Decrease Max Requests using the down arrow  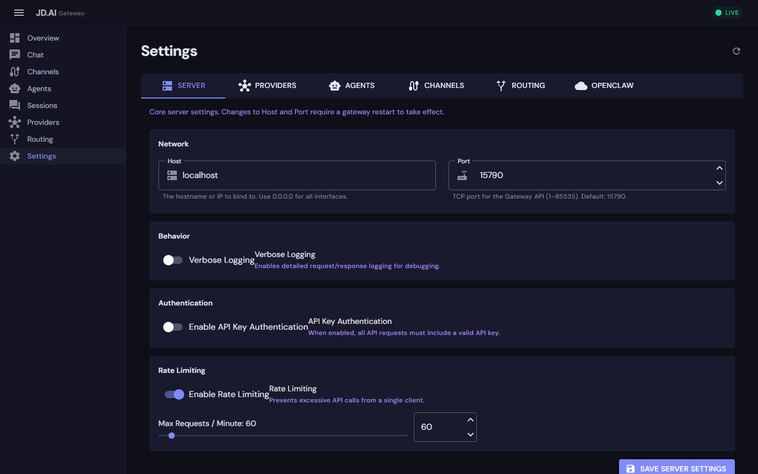(470, 434)
